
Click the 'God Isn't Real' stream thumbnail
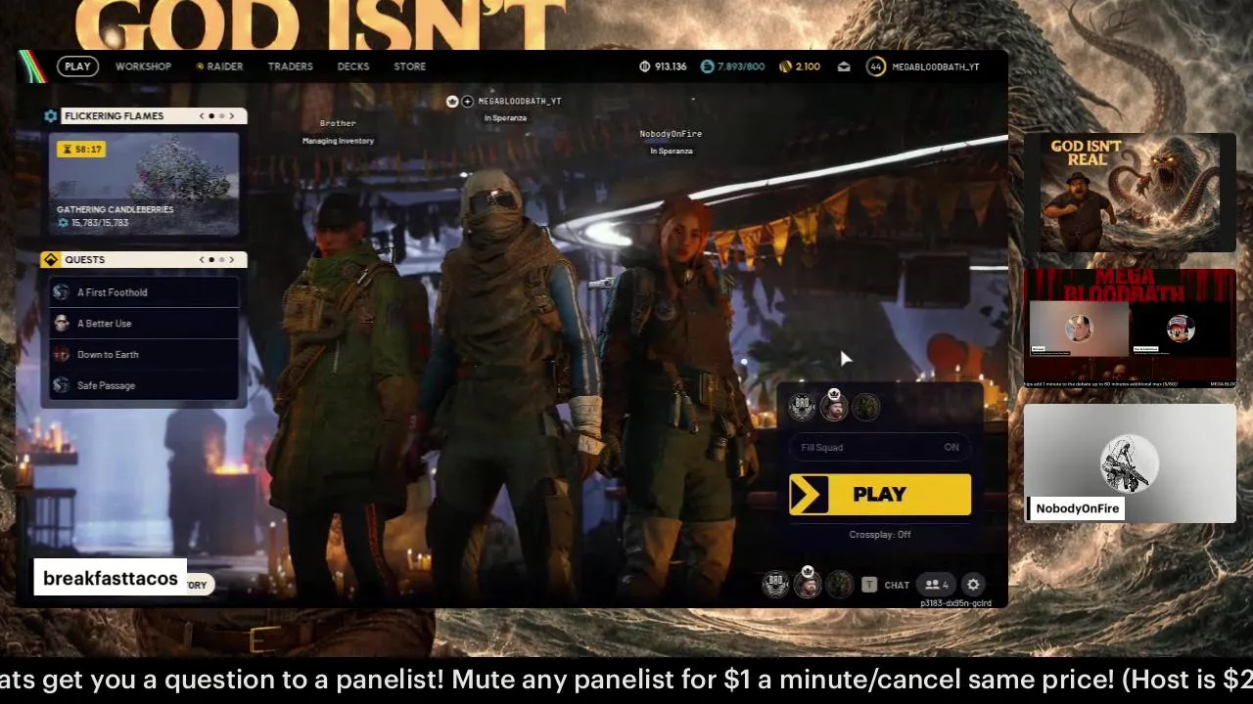tap(1130, 193)
